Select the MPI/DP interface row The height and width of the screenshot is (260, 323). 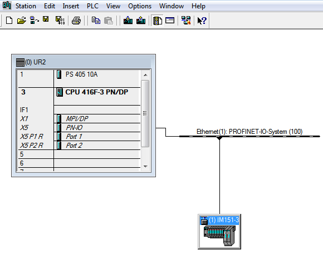(x=79, y=118)
